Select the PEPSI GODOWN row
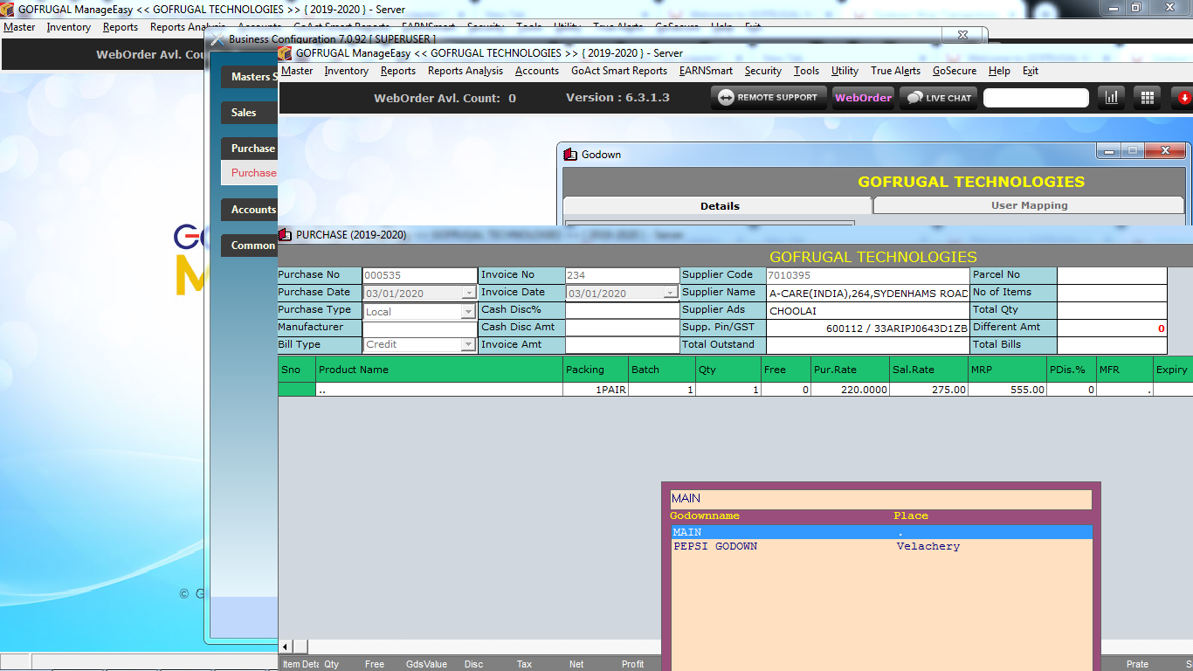The height and width of the screenshot is (671, 1193). [881, 546]
